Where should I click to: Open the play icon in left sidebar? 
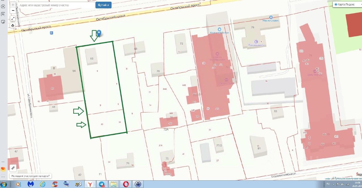pyautogui.click(x=3, y=7)
